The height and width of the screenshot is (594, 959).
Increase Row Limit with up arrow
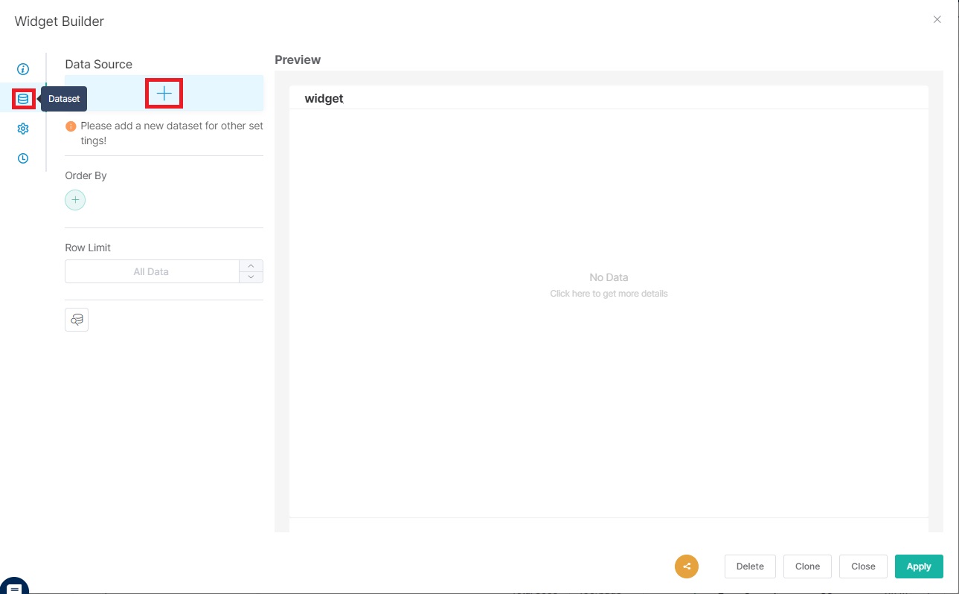coord(251,265)
